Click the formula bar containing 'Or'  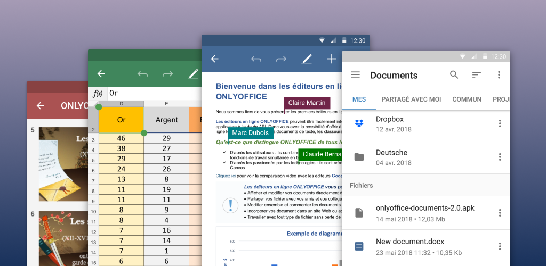click(x=155, y=94)
